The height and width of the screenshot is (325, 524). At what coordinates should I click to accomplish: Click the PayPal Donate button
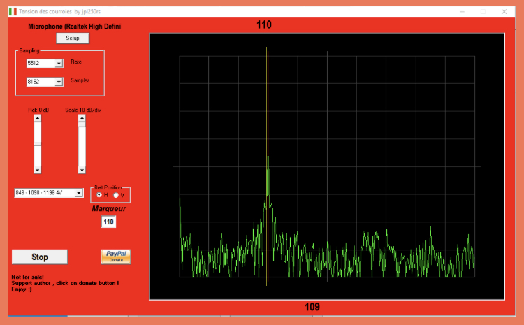pos(115,257)
